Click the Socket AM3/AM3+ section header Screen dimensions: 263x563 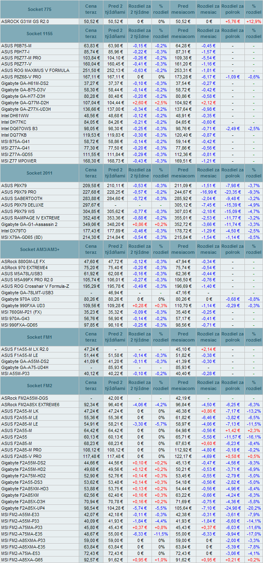point(39,249)
